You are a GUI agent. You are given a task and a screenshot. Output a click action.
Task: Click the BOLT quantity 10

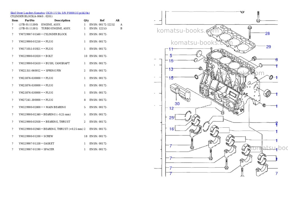point(85,56)
